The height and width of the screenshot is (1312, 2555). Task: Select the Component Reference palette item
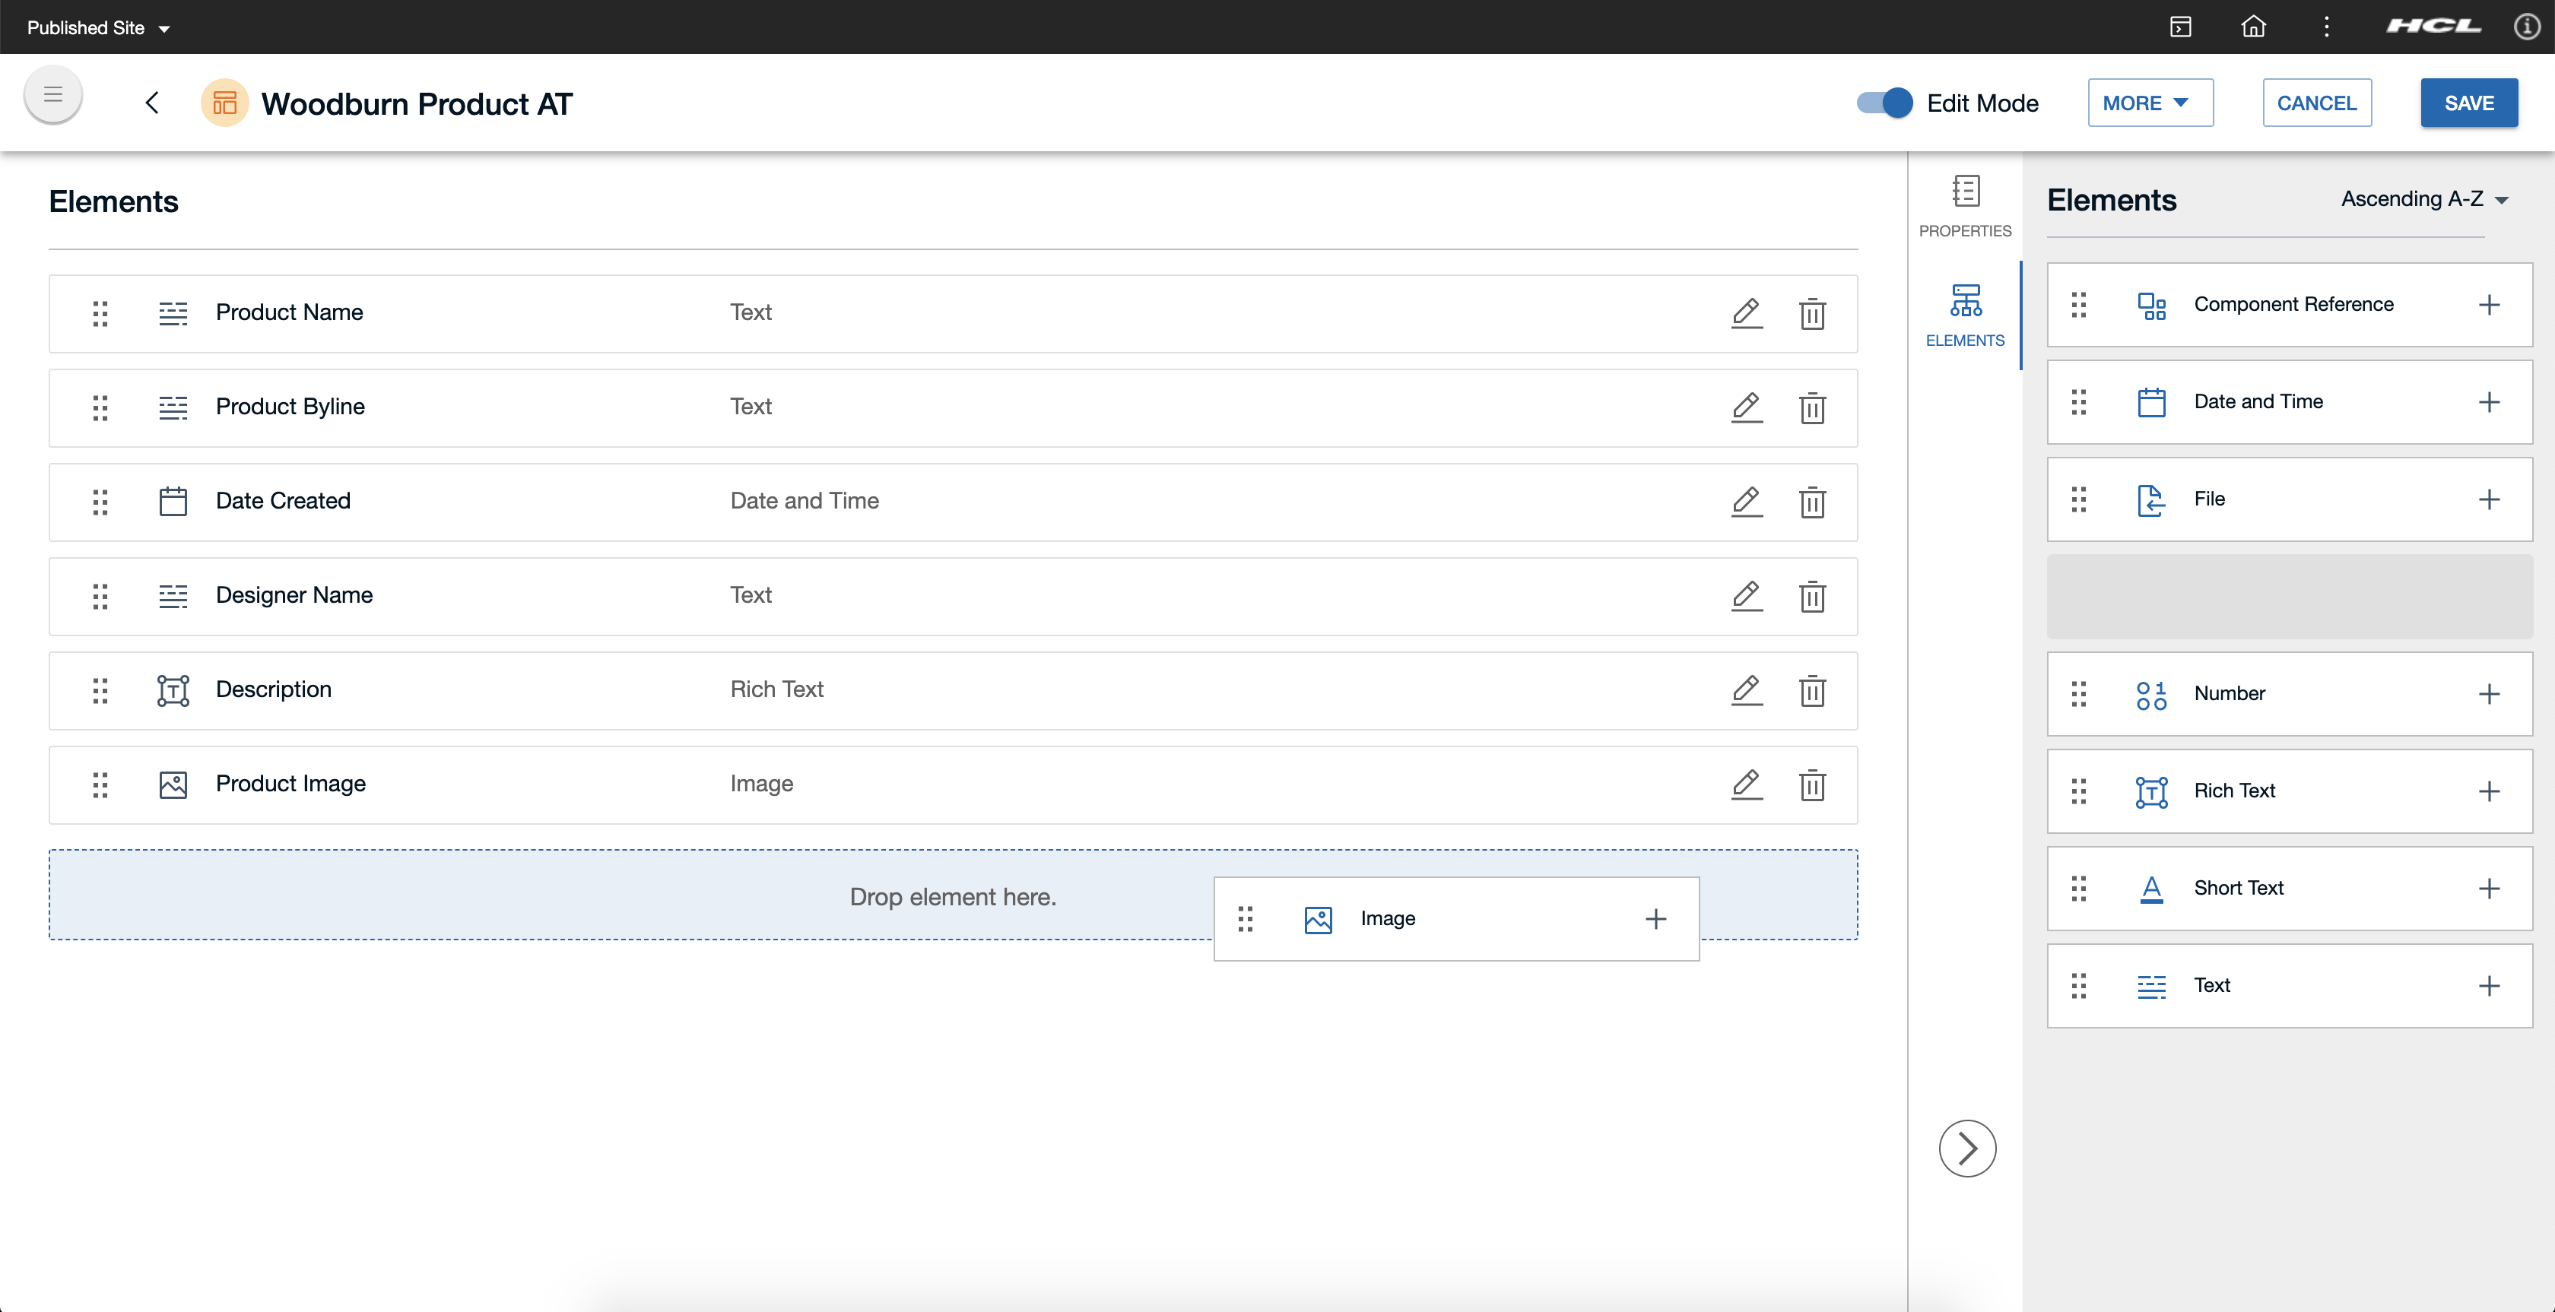pyautogui.click(x=2289, y=305)
